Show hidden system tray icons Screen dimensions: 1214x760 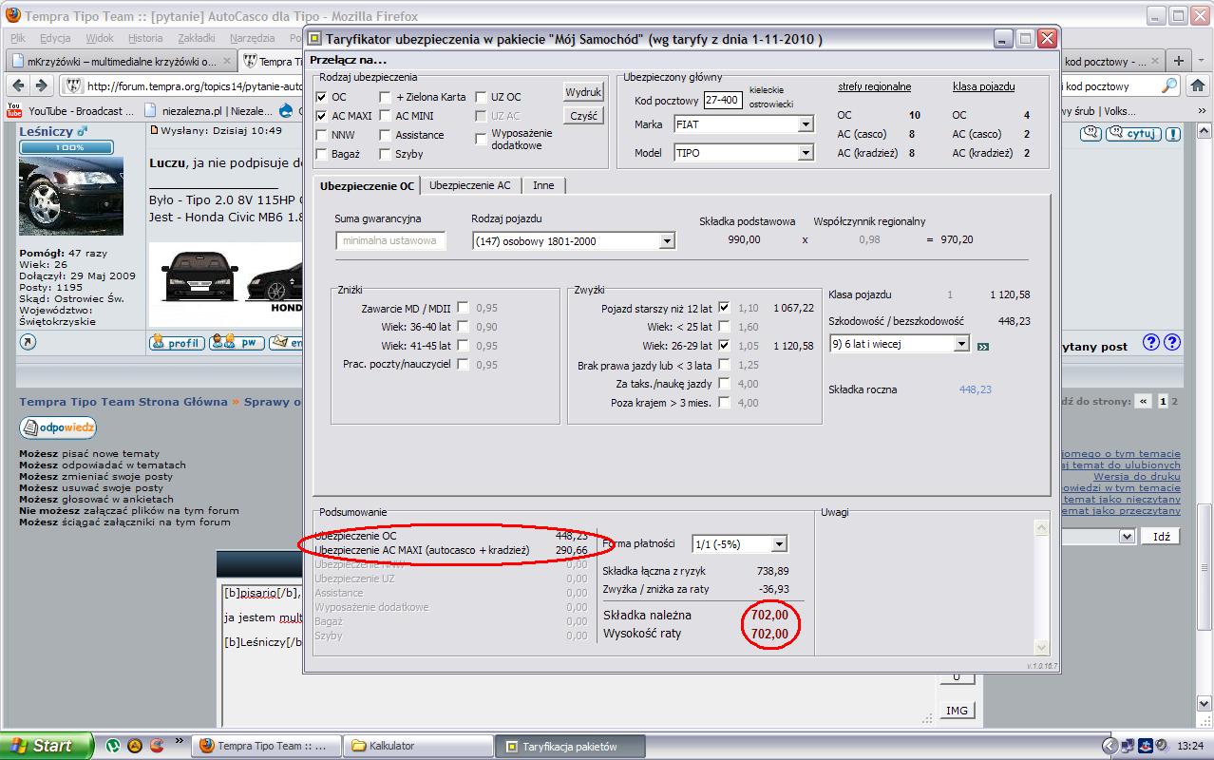point(1109,746)
